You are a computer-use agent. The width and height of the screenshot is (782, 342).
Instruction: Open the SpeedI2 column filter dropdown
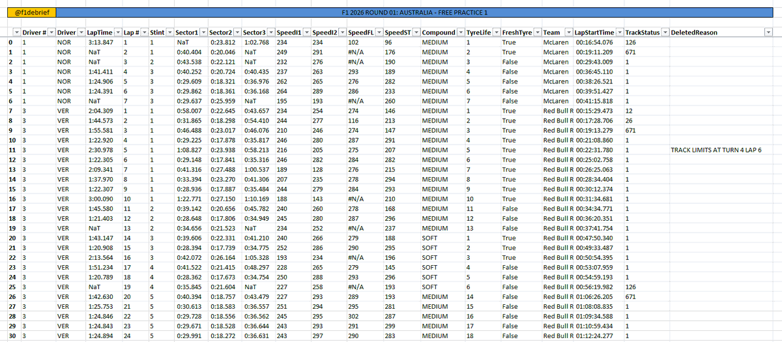pyautogui.click(x=341, y=33)
